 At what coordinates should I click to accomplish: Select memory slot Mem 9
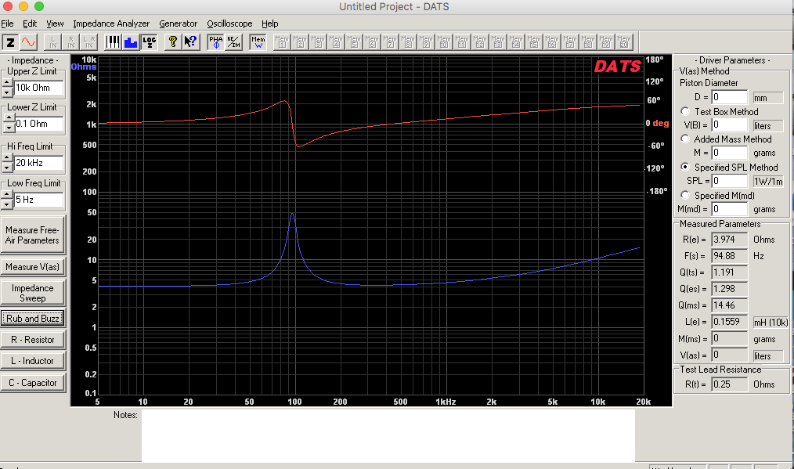coord(426,42)
